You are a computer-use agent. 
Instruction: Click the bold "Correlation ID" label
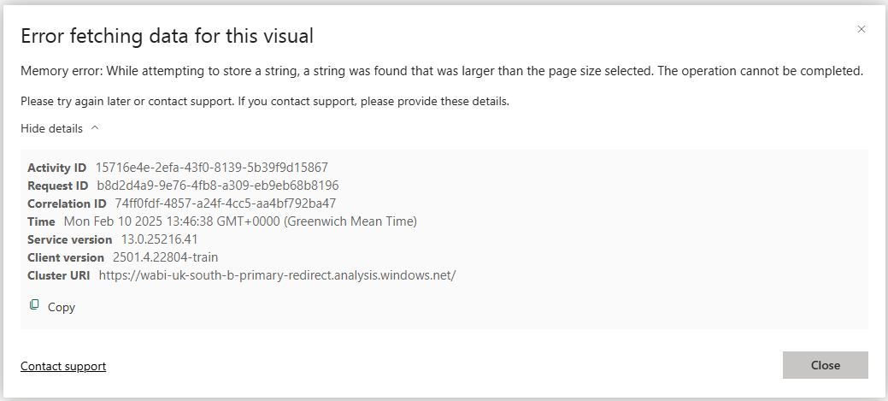[x=67, y=203]
